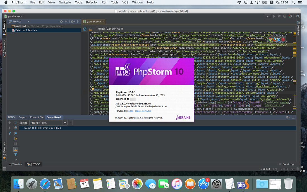Image resolution: width=307 pixels, height=192 pixels.
Task: Click the download page source icon
Action: (90, 29)
